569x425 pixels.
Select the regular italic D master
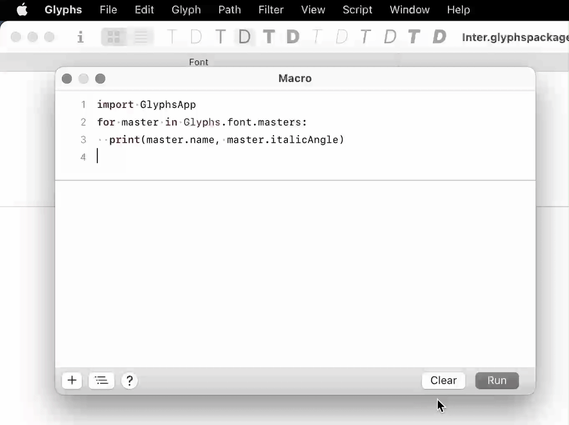click(x=390, y=37)
